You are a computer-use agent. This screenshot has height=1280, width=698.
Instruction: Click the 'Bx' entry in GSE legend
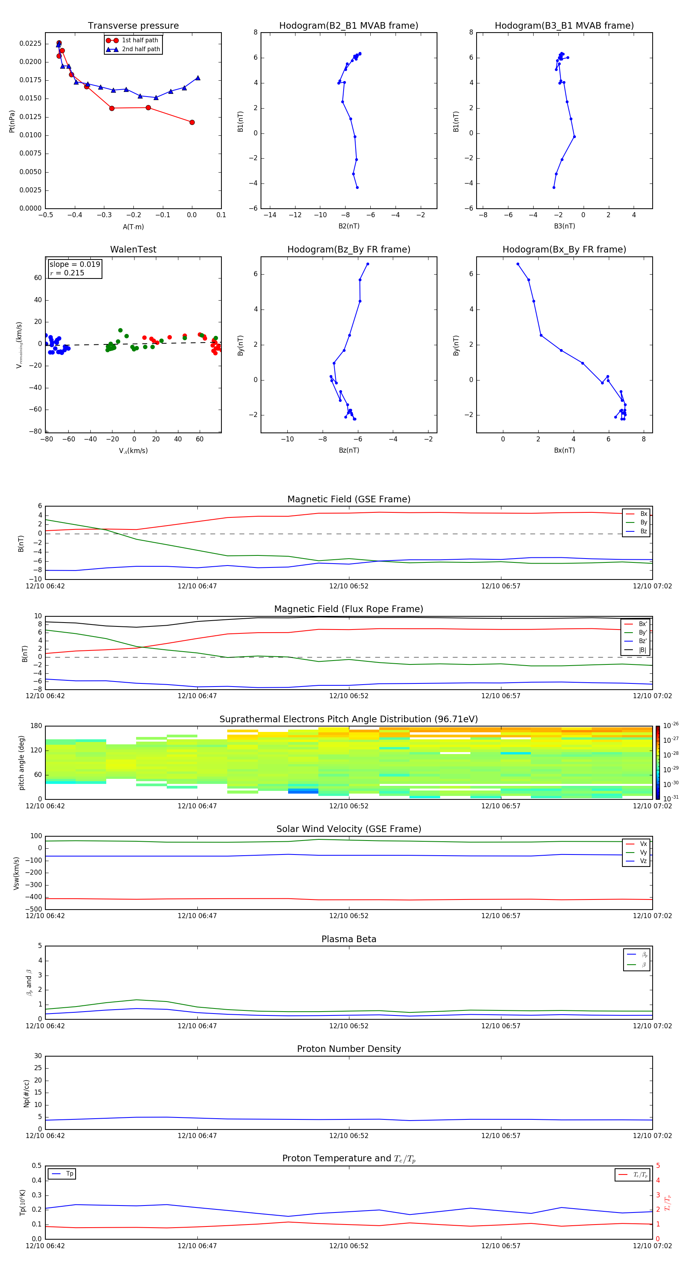pyautogui.click(x=637, y=514)
